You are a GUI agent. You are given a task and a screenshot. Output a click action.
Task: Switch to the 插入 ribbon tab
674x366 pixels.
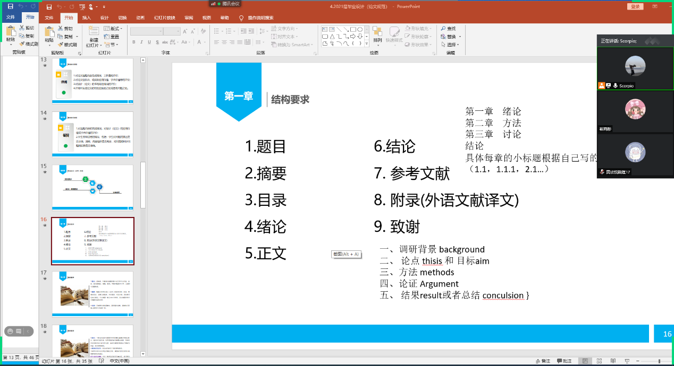86,18
